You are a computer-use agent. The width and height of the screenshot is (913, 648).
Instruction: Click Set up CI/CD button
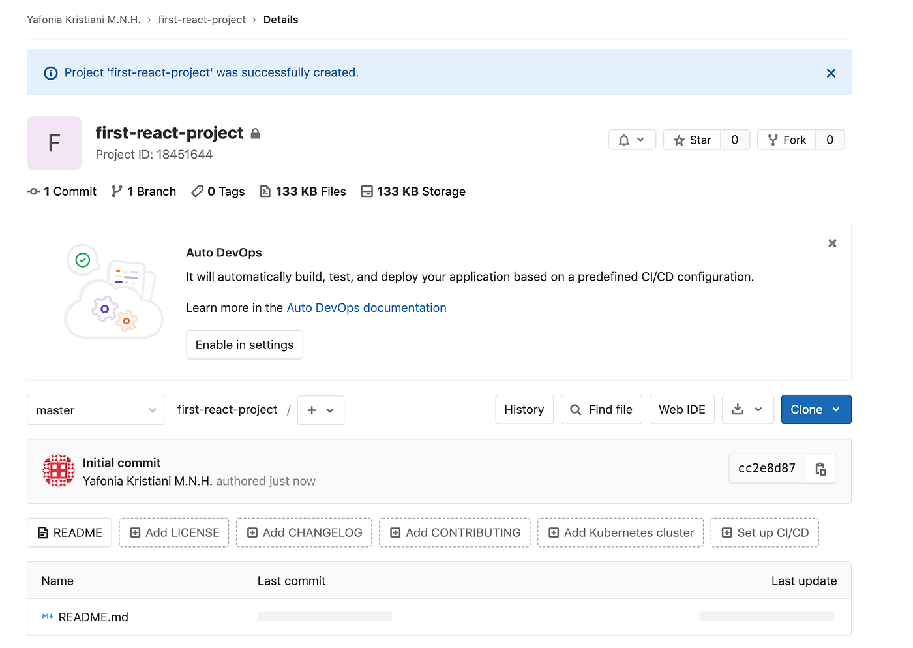click(x=765, y=532)
